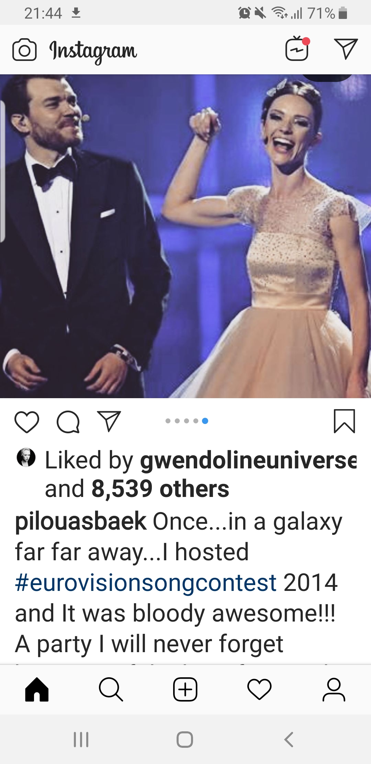Create new post plus icon
Viewport: 371px width, 764px height.
point(185,689)
